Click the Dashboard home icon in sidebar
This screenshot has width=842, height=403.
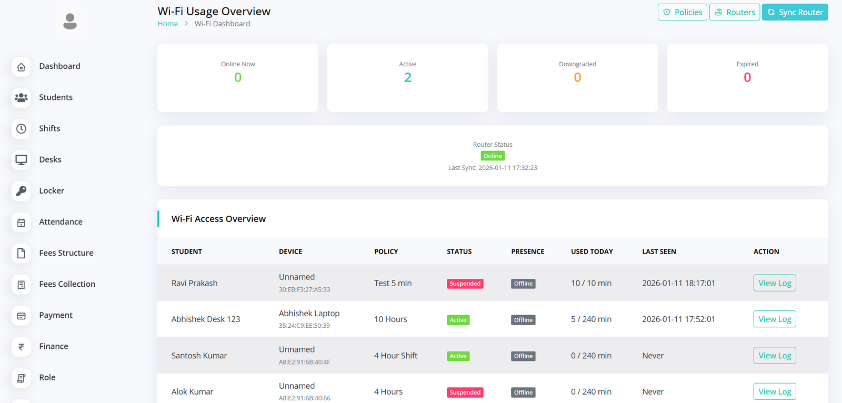[21, 67]
